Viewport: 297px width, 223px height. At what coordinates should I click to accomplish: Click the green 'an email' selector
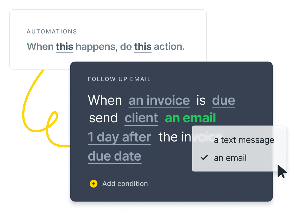coord(190,118)
